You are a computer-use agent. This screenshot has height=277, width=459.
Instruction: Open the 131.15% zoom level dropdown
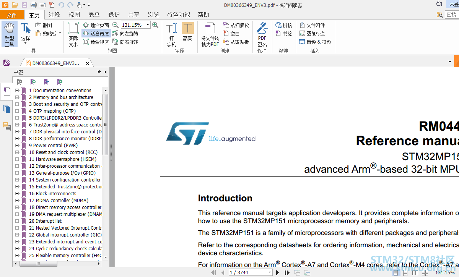click(148, 25)
